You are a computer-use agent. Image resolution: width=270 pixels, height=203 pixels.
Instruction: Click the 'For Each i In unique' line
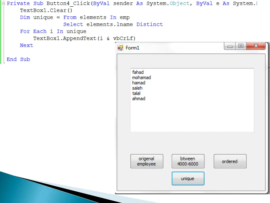point(53,31)
